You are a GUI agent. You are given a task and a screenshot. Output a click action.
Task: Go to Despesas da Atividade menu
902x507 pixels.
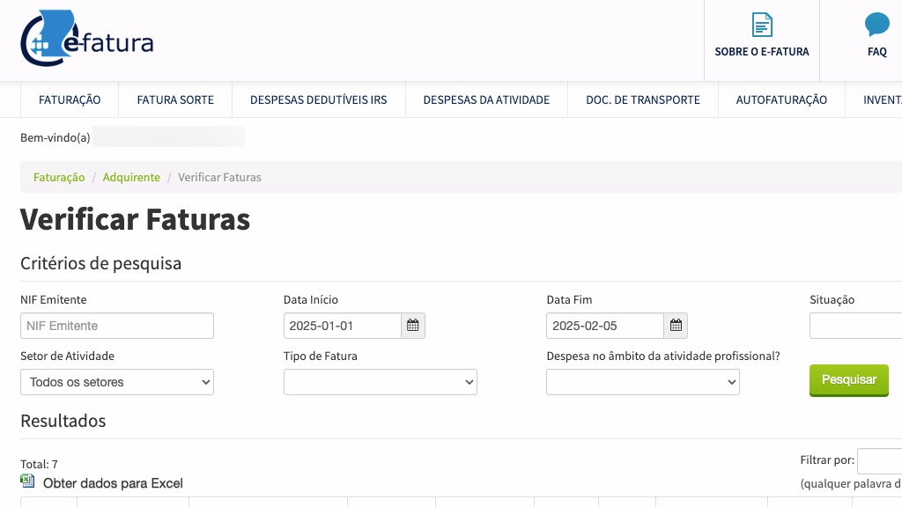[x=486, y=99]
